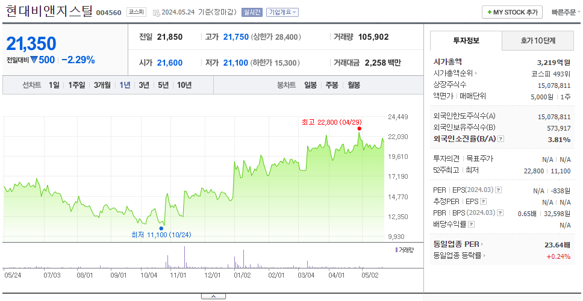The height and width of the screenshot is (301, 583).
Task: Add stock with MY STOCK 추가 button
Action: pos(512,12)
